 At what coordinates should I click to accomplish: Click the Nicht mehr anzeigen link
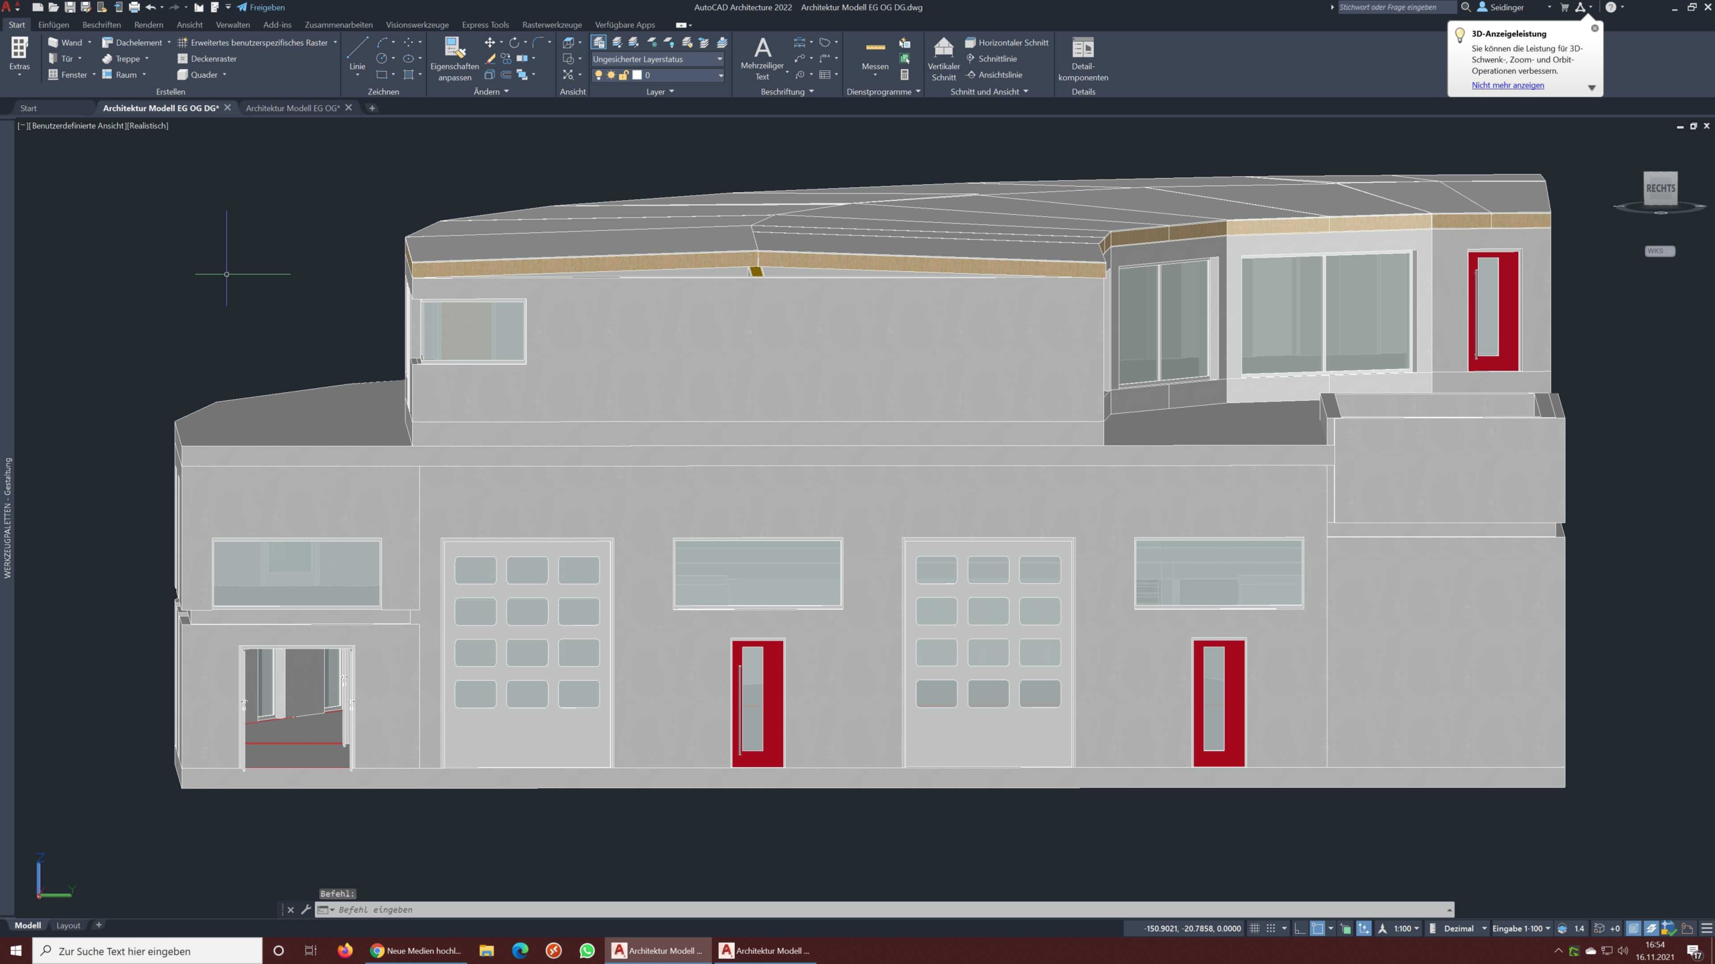[1507, 85]
